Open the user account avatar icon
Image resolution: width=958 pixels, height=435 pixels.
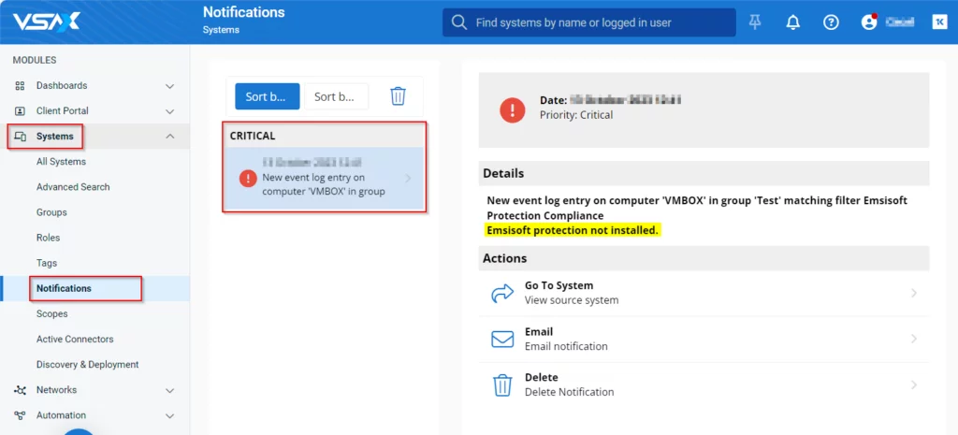coord(869,22)
